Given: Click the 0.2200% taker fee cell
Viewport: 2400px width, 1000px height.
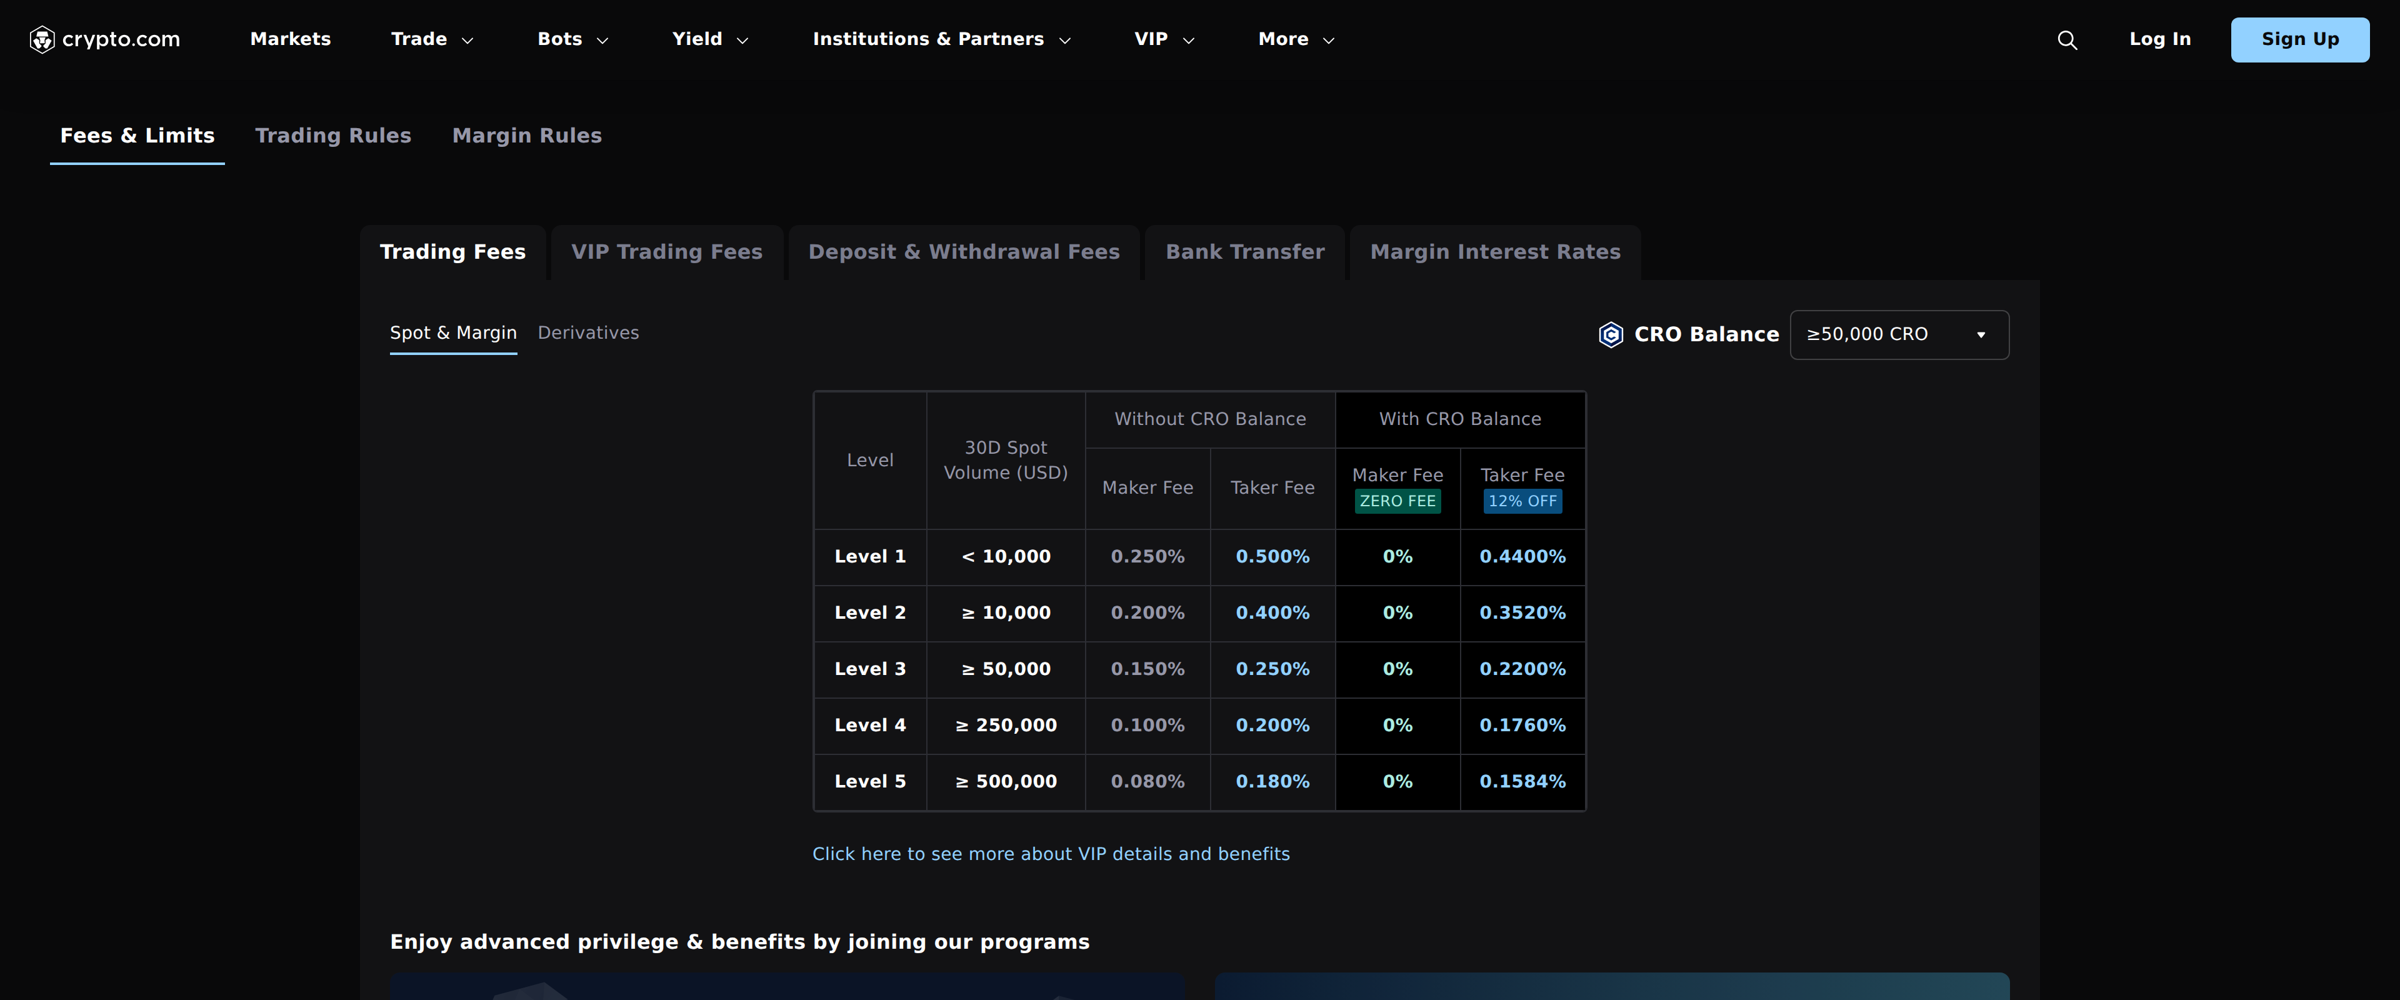Looking at the screenshot, I should (x=1522, y=669).
